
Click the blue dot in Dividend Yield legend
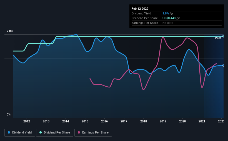[9, 133]
